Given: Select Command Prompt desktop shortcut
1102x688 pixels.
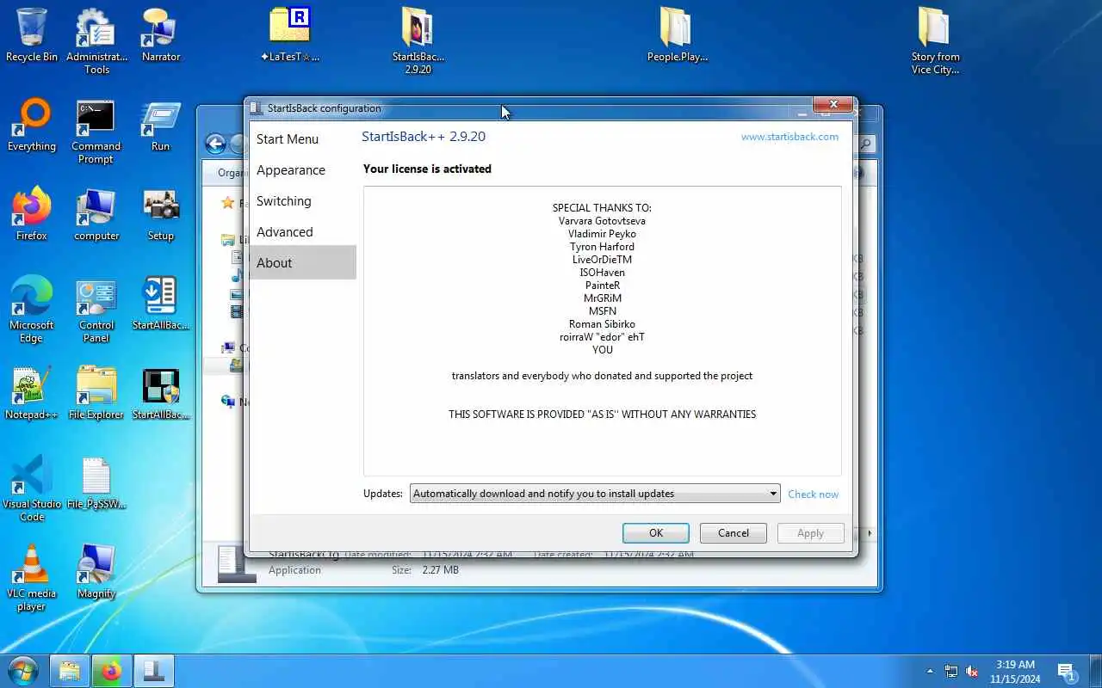Looking at the screenshot, I should click(x=96, y=131).
